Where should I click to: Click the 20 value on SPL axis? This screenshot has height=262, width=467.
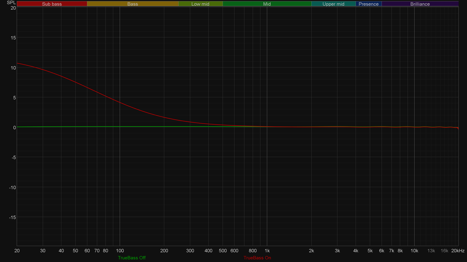13,8
